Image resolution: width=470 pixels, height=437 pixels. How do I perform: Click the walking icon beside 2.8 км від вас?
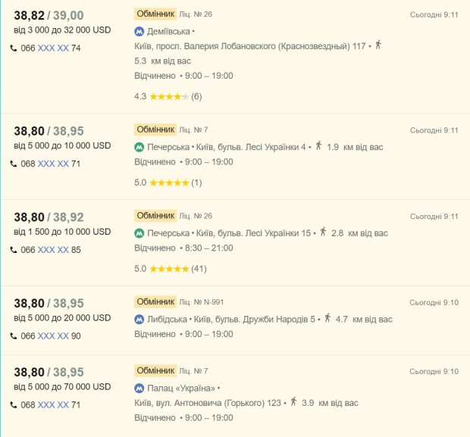point(323,232)
